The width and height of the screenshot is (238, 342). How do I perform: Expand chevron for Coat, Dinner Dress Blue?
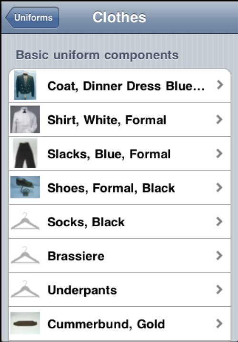coord(220,85)
